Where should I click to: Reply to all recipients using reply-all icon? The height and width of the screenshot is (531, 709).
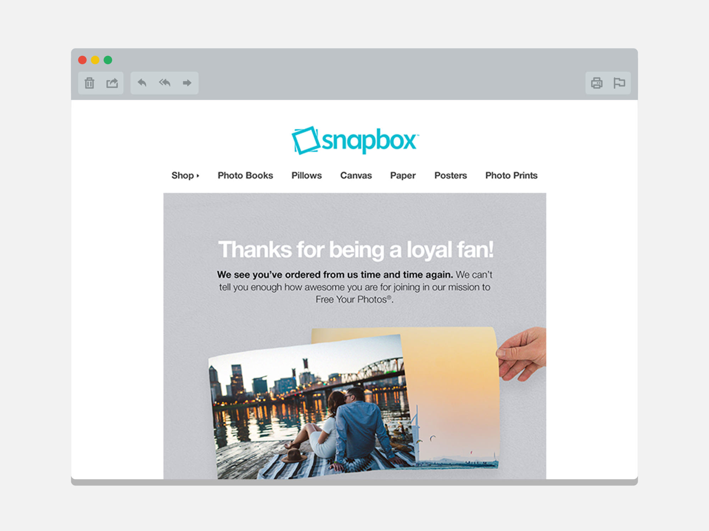coord(164,83)
